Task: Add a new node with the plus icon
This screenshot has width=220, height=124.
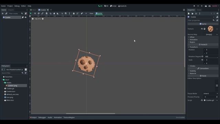Action: click(x=2, y=13)
